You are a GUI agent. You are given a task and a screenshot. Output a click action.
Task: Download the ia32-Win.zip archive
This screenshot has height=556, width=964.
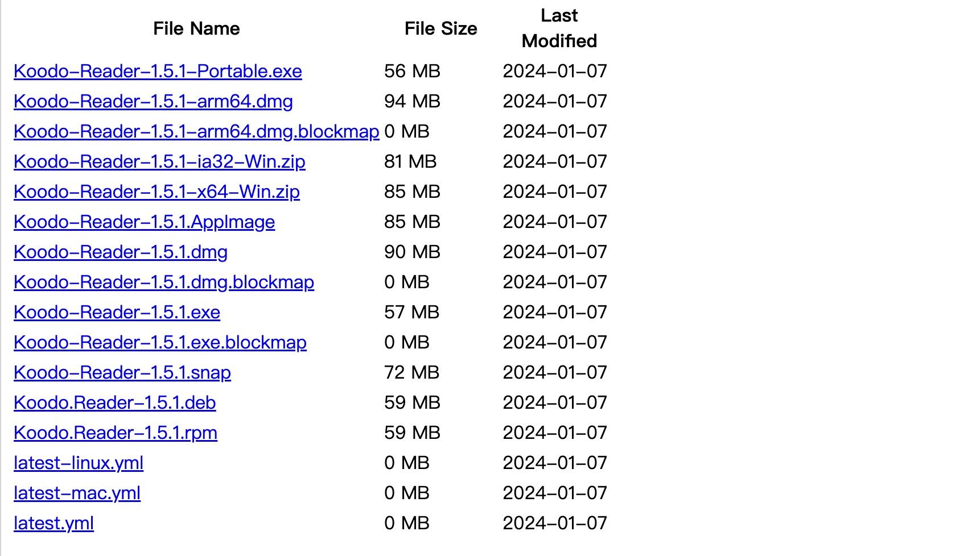click(159, 161)
